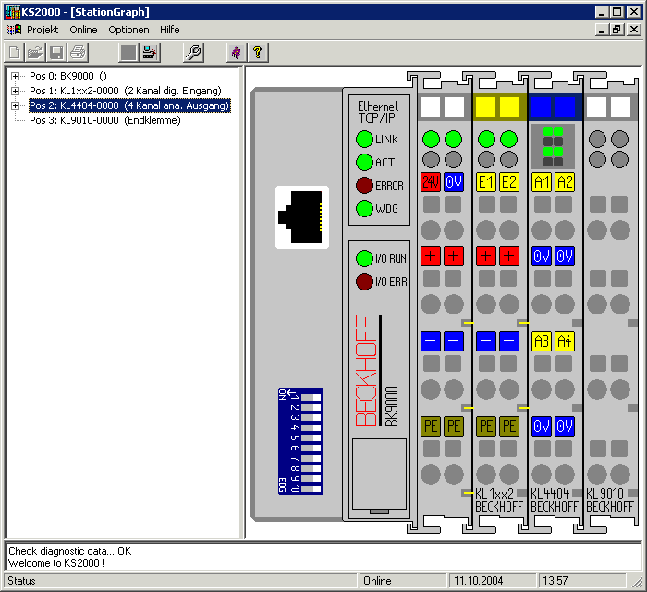The width and height of the screenshot is (647, 592).
Task: Click the KL4404 green LED matrix display
Action: [x=553, y=146]
